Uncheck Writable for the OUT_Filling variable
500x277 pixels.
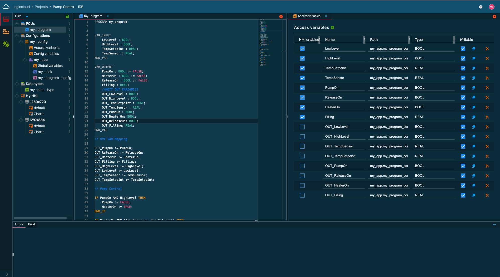[463, 196]
